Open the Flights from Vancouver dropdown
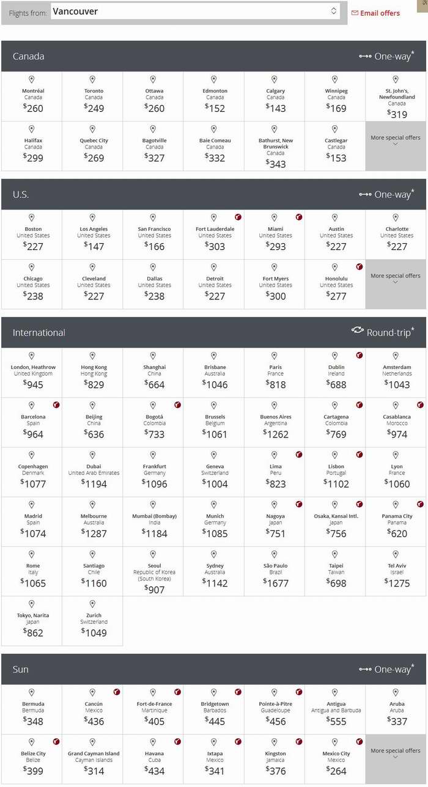The height and width of the screenshot is (787, 428). coord(195,12)
